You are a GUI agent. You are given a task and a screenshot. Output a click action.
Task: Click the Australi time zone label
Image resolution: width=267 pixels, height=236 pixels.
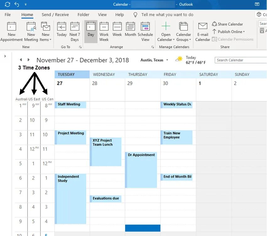click(21, 99)
